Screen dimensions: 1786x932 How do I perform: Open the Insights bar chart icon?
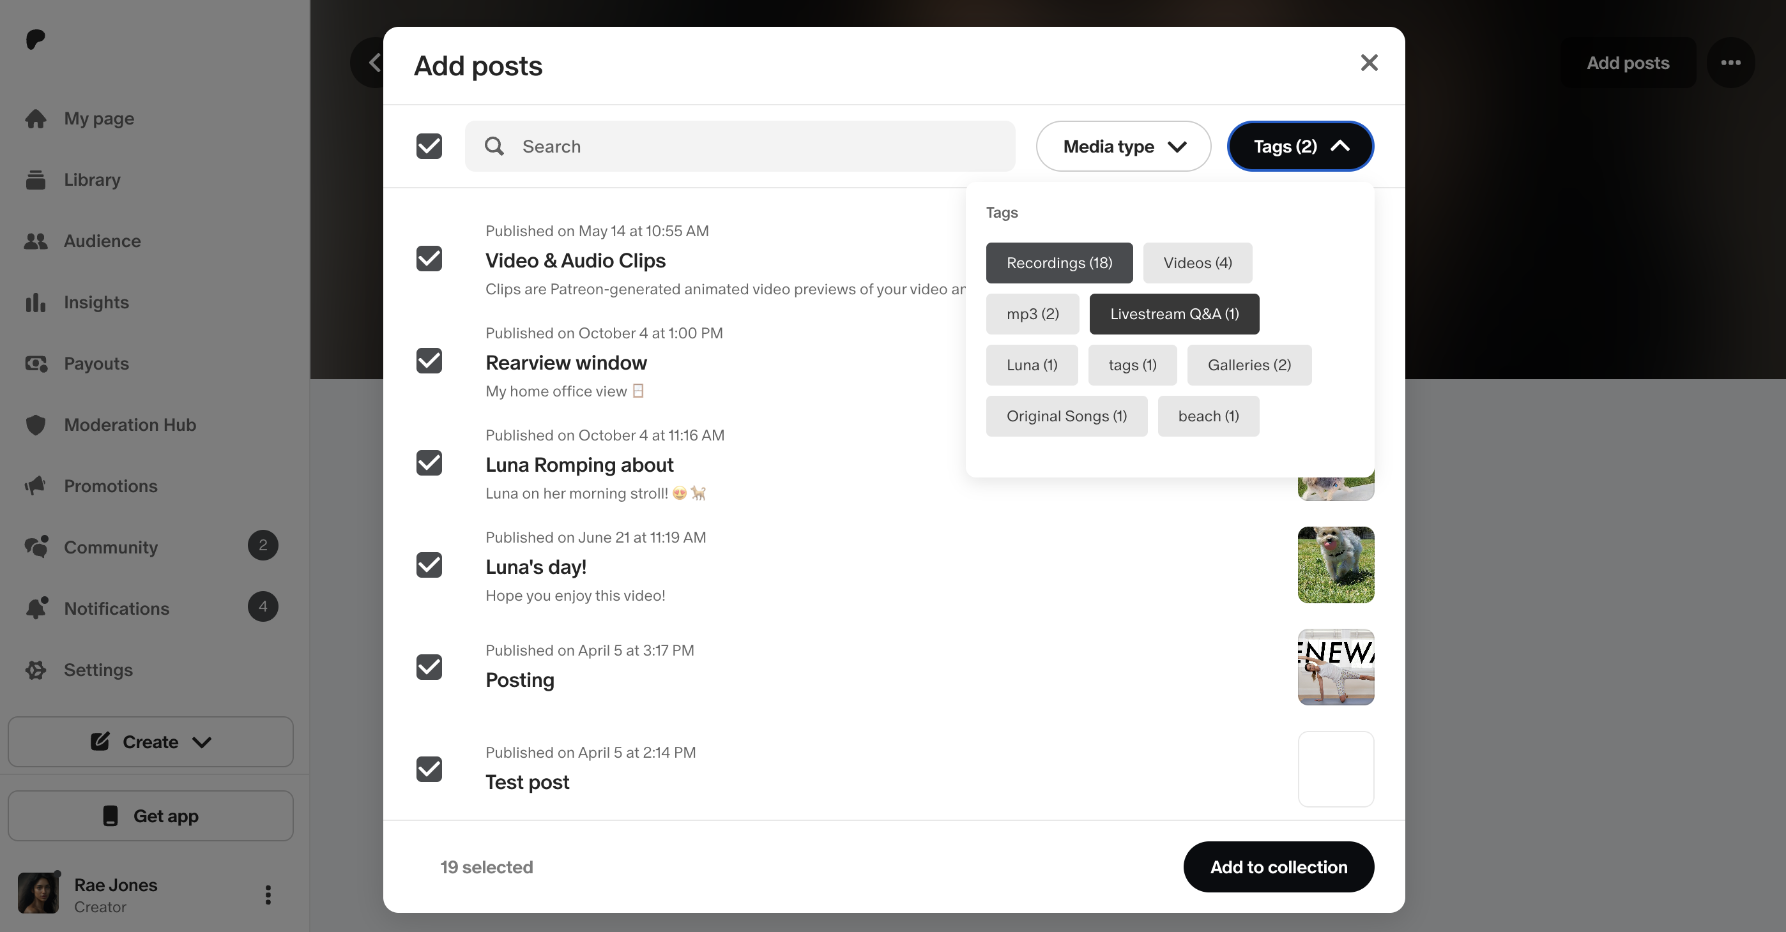[35, 302]
